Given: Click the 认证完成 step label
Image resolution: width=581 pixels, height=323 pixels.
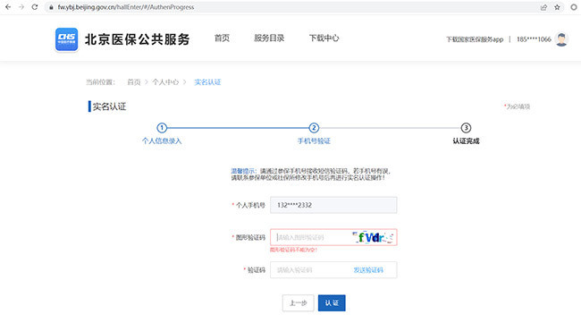Looking at the screenshot, I should point(466,140).
